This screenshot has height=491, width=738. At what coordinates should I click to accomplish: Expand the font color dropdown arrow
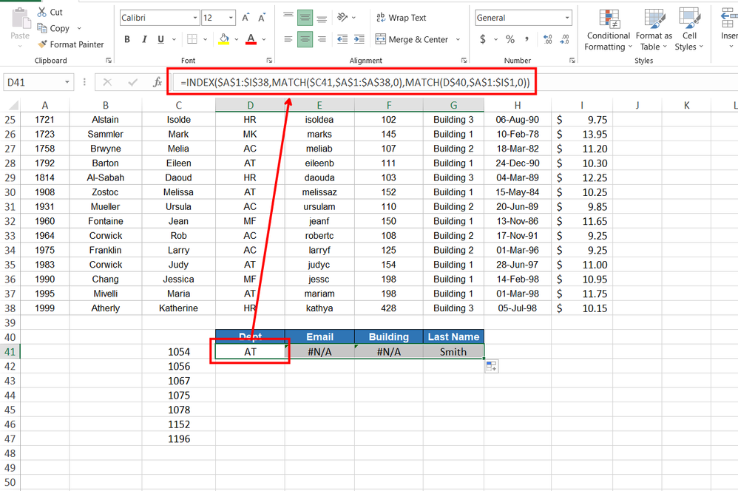263,39
